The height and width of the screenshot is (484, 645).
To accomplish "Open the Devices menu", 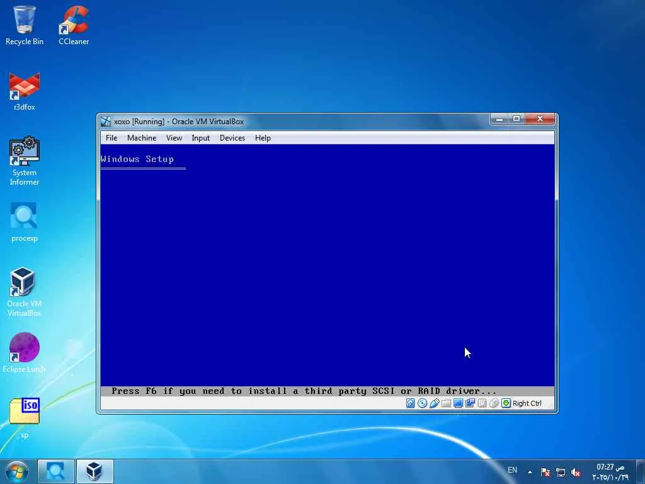I will (232, 138).
